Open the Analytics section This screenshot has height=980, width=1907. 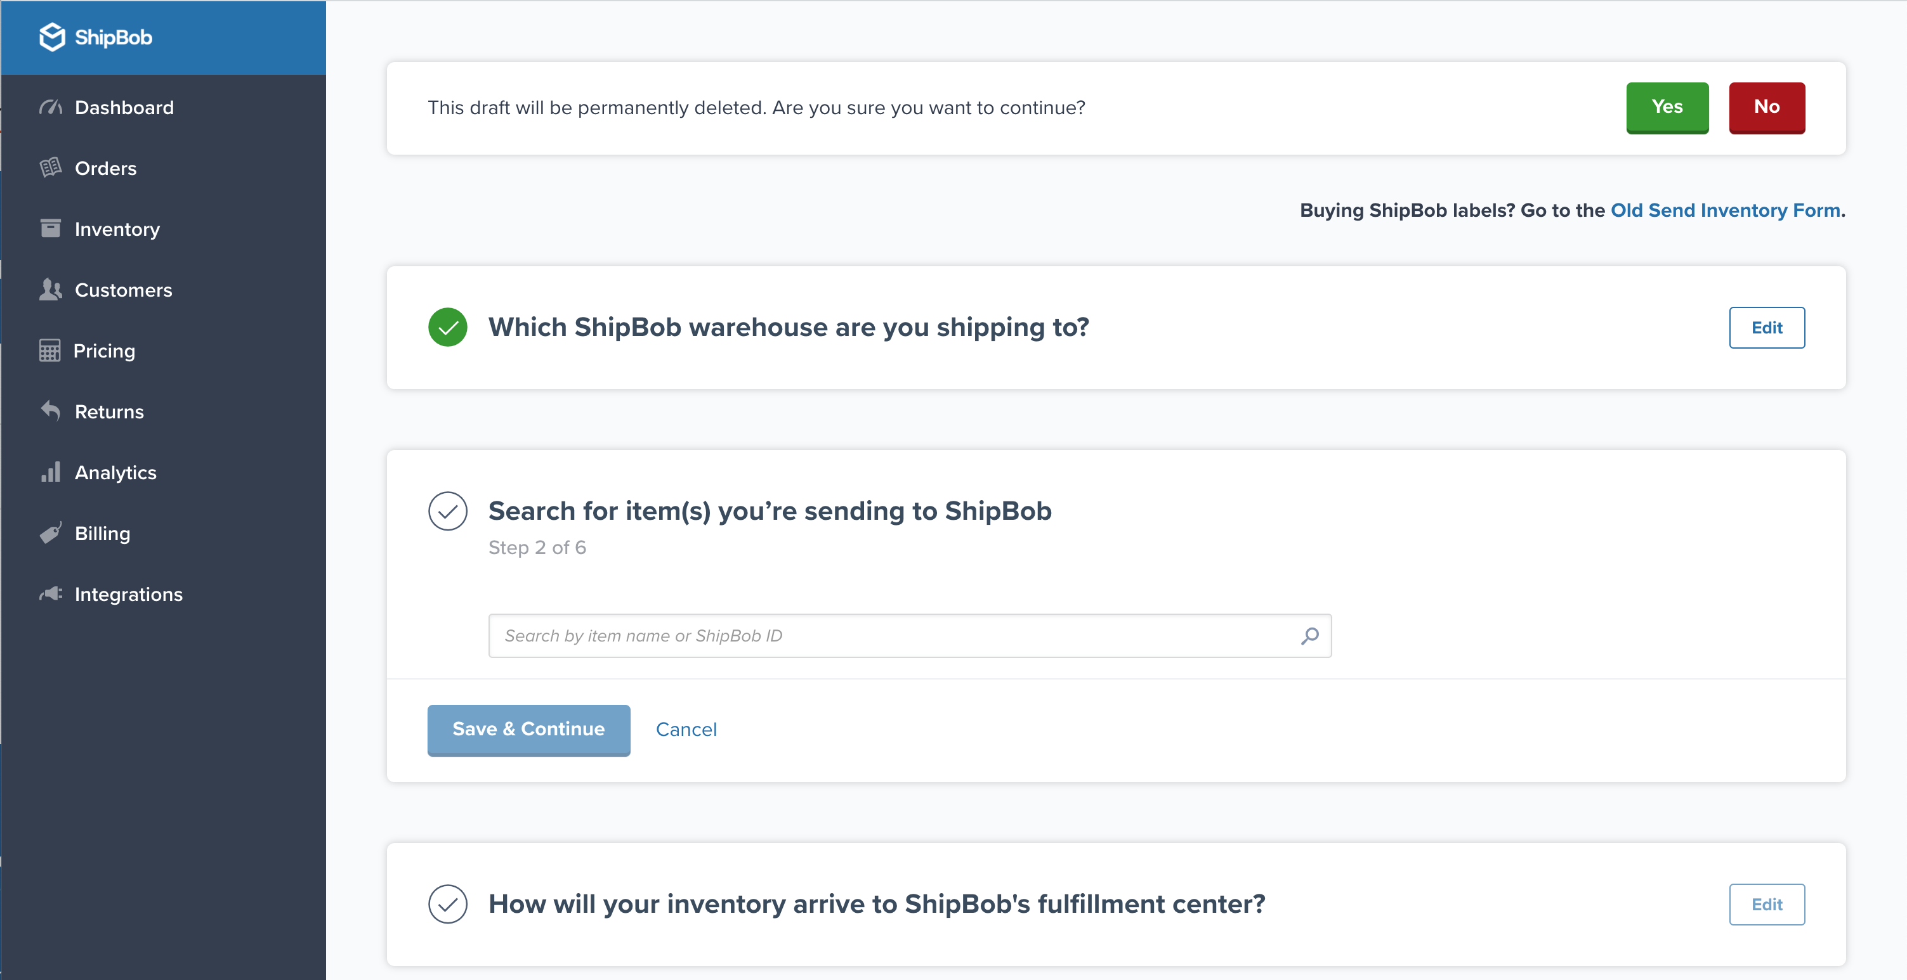(x=115, y=472)
